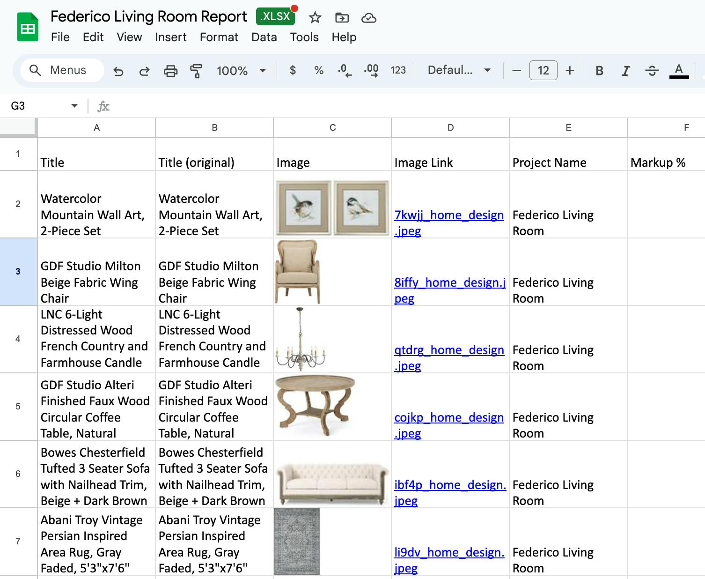This screenshot has width=705, height=579.
Task: Select row 3 header
Action: click(x=18, y=271)
